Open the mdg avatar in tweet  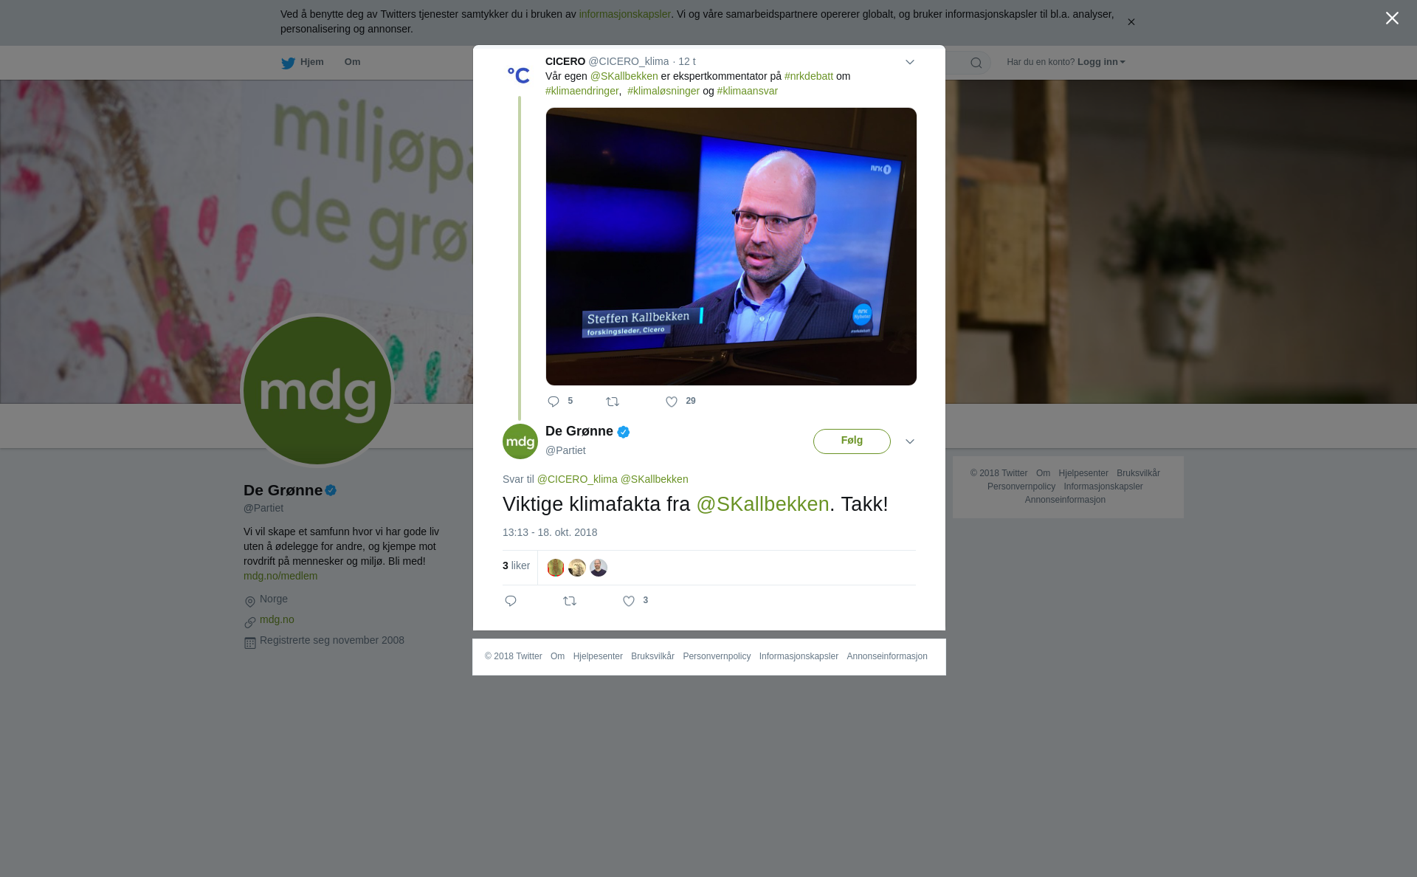click(520, 441)
